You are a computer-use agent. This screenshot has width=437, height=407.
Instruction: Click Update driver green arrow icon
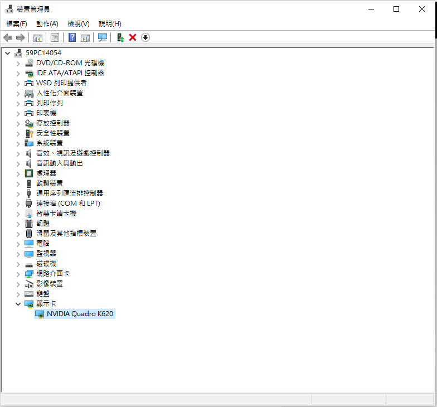[x=120, y=37]
